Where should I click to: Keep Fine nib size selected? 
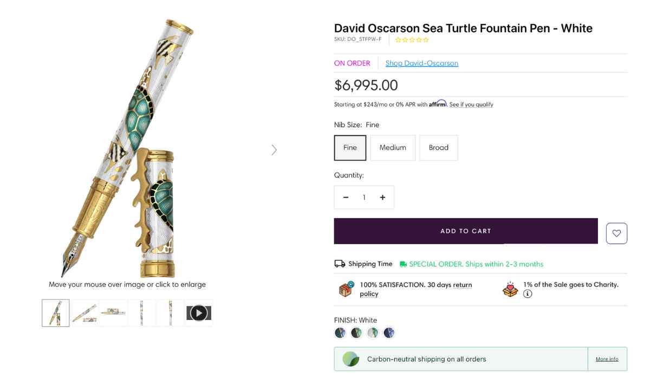click(x=350, y=147)
